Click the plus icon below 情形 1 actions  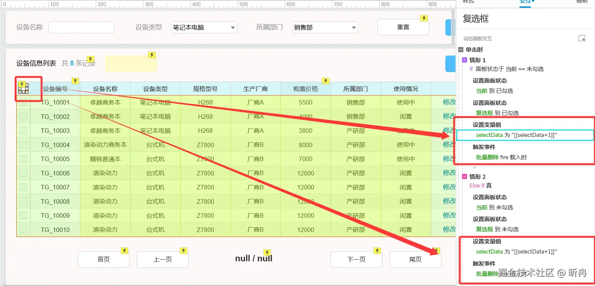click(474, 167)
